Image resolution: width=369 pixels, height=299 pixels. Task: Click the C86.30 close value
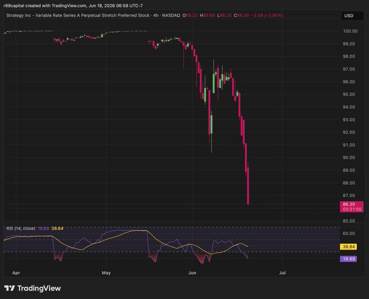(x=241, y=15)
